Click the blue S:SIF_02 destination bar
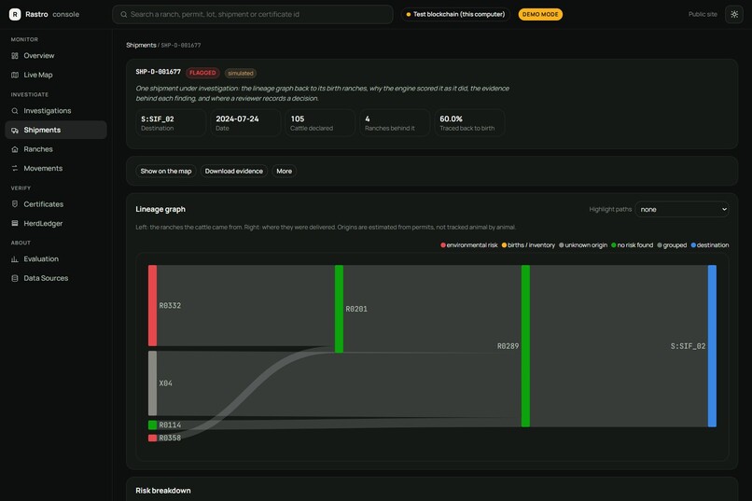Viewport: 752px width, 501px height. click(712, 346)
